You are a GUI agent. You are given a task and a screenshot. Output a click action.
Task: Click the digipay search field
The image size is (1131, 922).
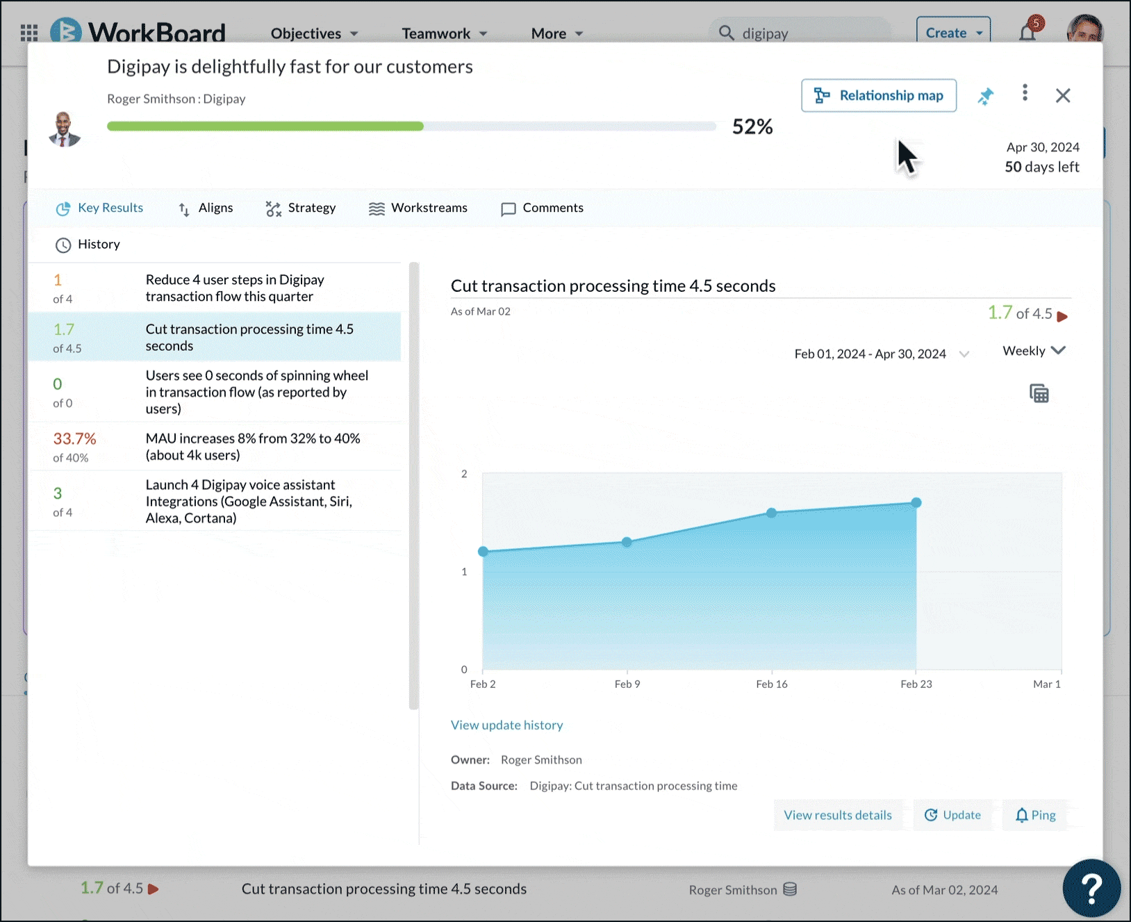click(x=800, y=33)
